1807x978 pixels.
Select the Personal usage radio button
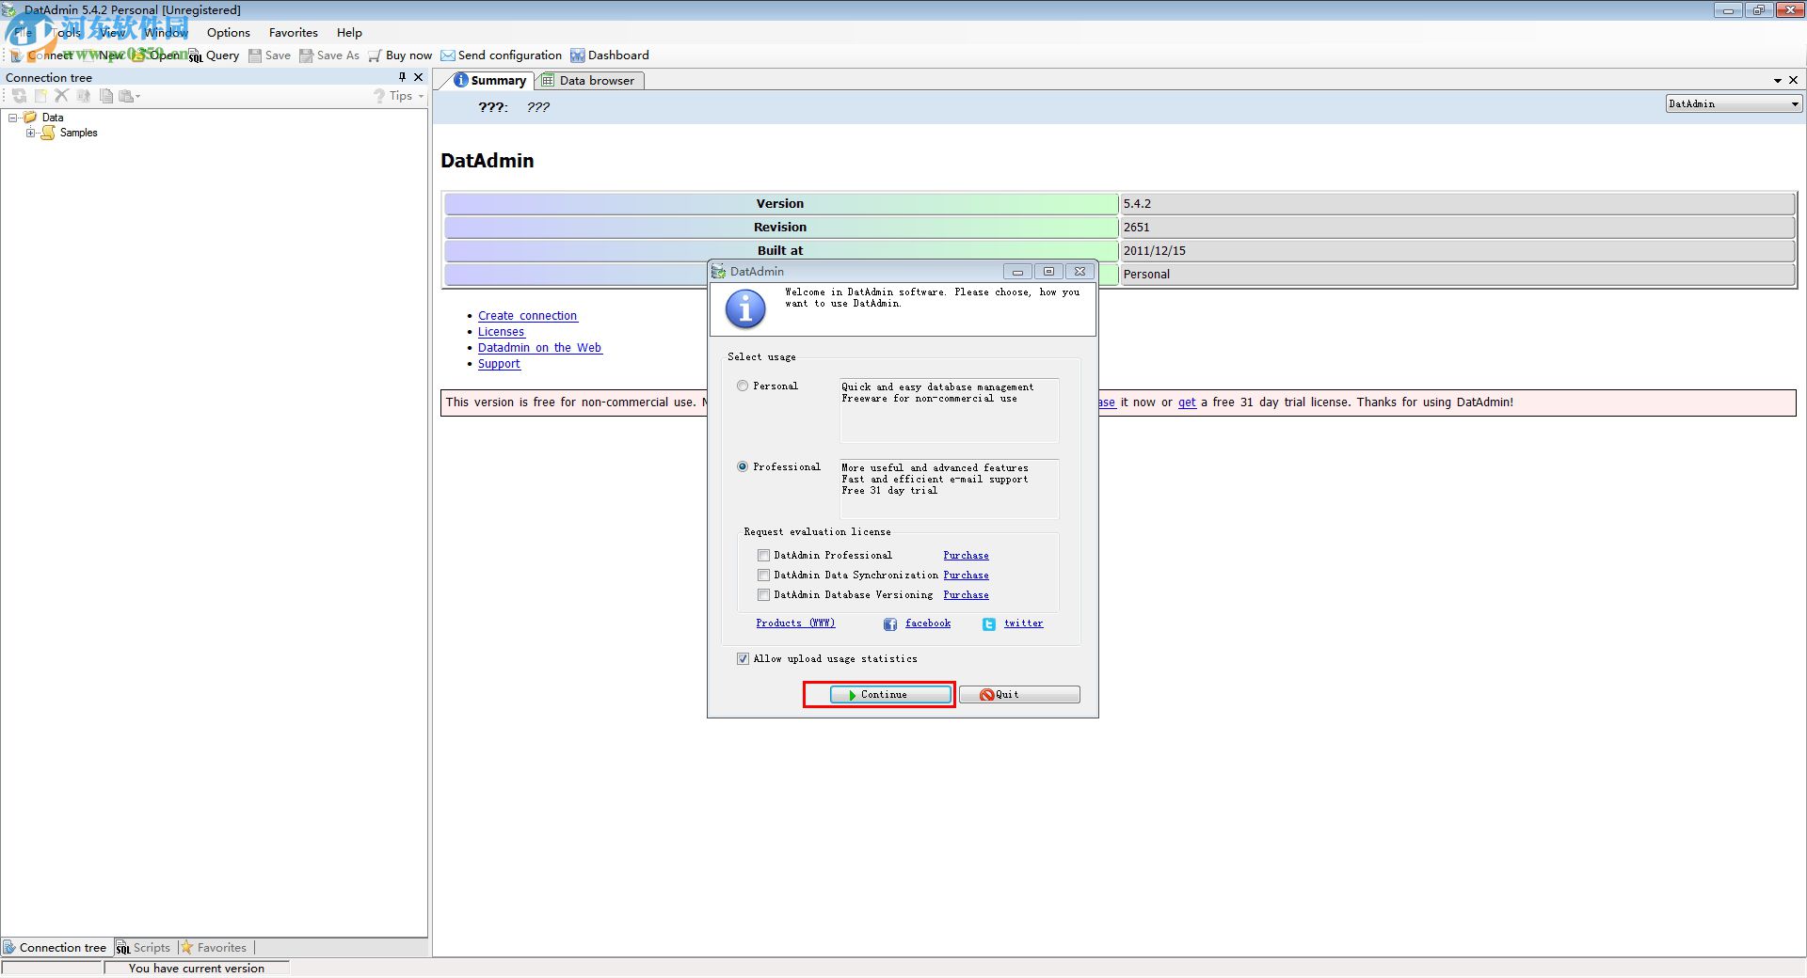pos(743,386)
